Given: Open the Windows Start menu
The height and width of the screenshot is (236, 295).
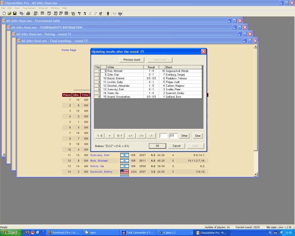Looking at the screenshot, I should [x=10, y=233].
